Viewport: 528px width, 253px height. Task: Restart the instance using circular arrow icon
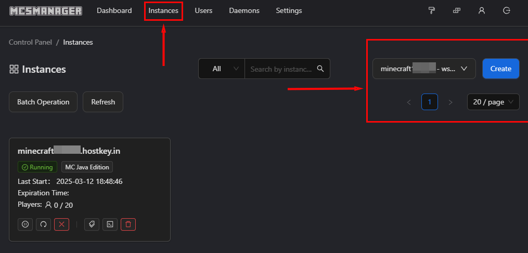43,224
